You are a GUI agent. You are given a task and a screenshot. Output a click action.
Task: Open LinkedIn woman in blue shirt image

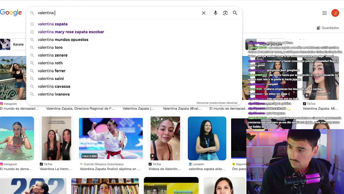click(207, 138)
